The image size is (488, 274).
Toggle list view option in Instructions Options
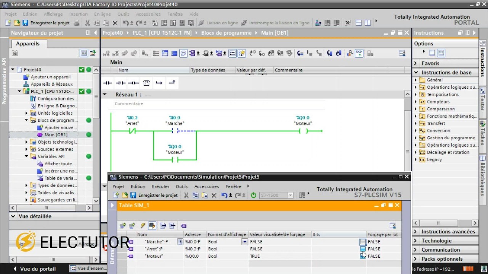pyautogui.click(x=441, y=53)
